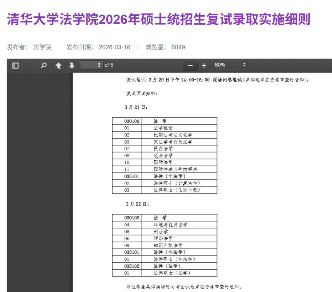Go to previous page with up arrow
This screenshot has width=332, height=292.
point(58,66)
